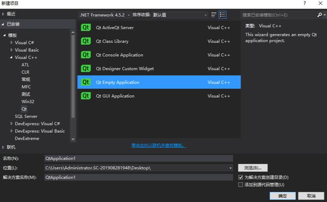Select the Visual Basic tree label
The width and height of the screenshot is (327, 202).
click(27, 50)
